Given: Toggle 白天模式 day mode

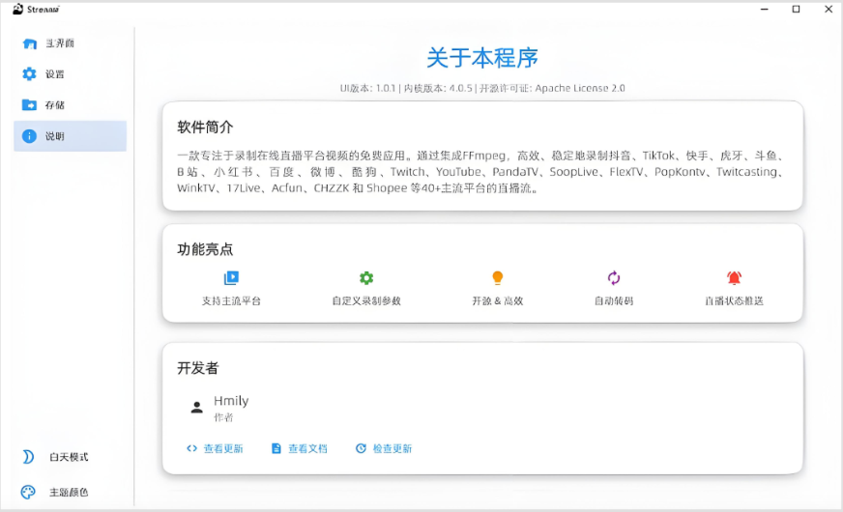Looking at the screenshot, I should click(x=70, y=457).
